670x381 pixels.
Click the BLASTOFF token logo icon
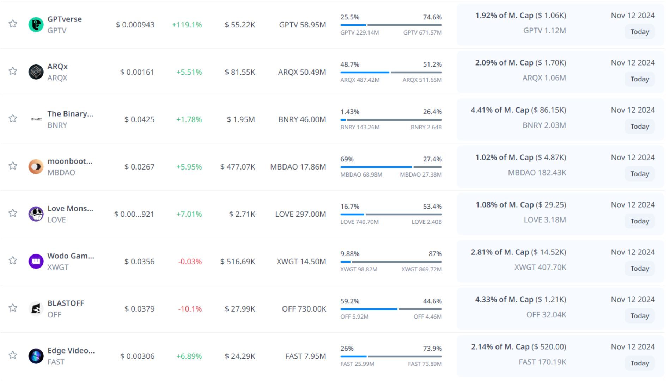tap(36, 309)
